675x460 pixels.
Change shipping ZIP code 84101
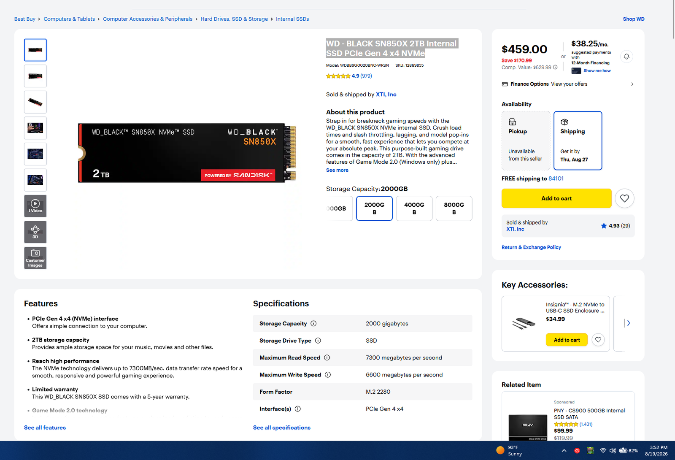(x=556, y=179)
